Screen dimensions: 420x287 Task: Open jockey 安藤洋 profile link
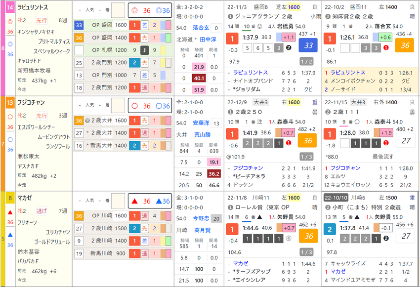(x=201, y=123)
